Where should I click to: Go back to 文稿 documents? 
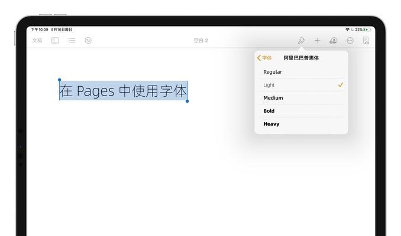[x=37, y=40]
